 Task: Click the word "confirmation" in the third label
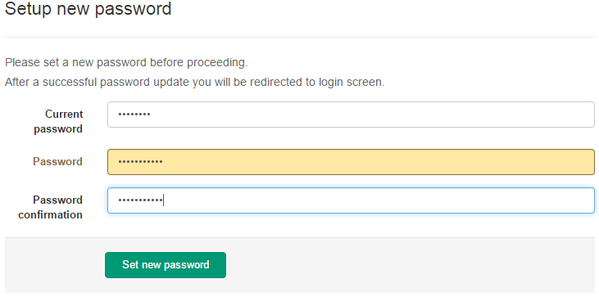(x=51, y=215)
